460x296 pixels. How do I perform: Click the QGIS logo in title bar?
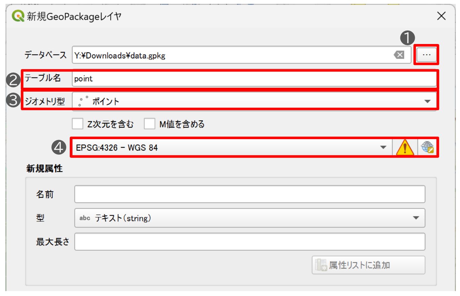18,16
